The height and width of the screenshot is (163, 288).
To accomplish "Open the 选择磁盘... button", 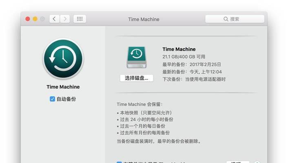I will click(x=137, y=78).
